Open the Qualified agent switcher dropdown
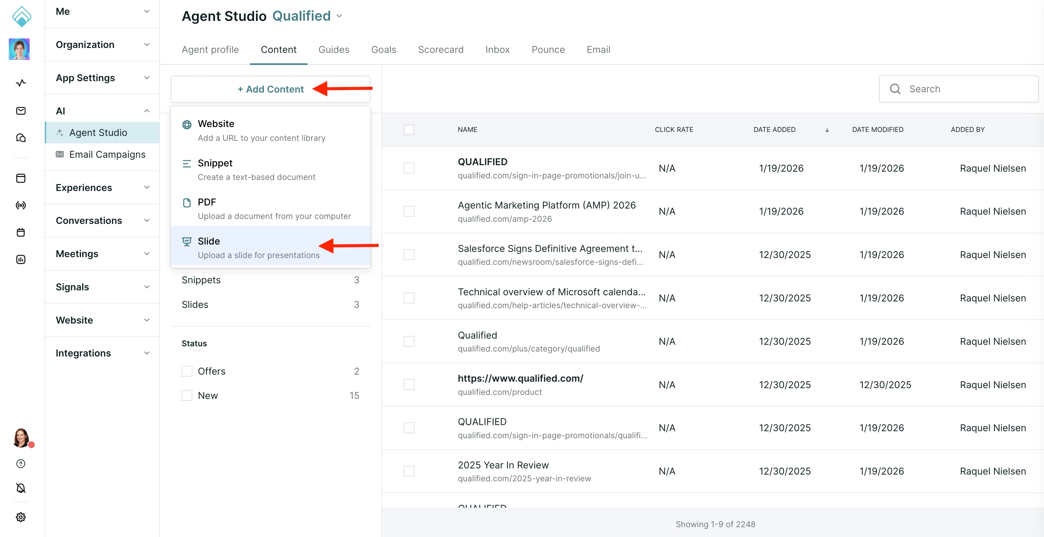 point(307,16)
